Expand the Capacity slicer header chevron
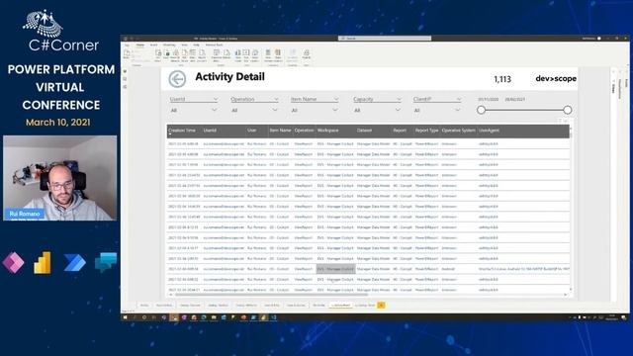This screenshot has height=356, width=633. point(399,99)
